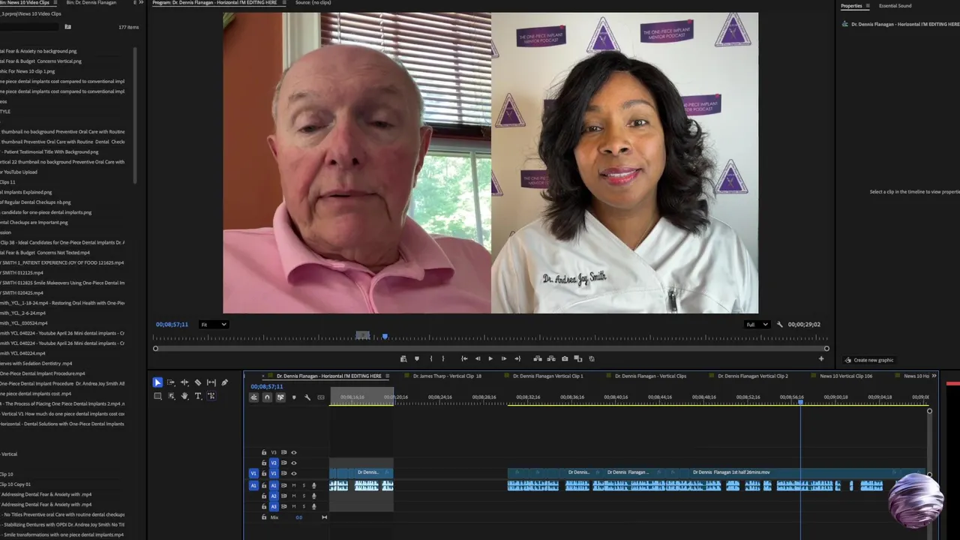Viewport: 960px width, 540px height.
Task: Select the Hand tool
Action: pyautogui.click(x=184, y=396)
